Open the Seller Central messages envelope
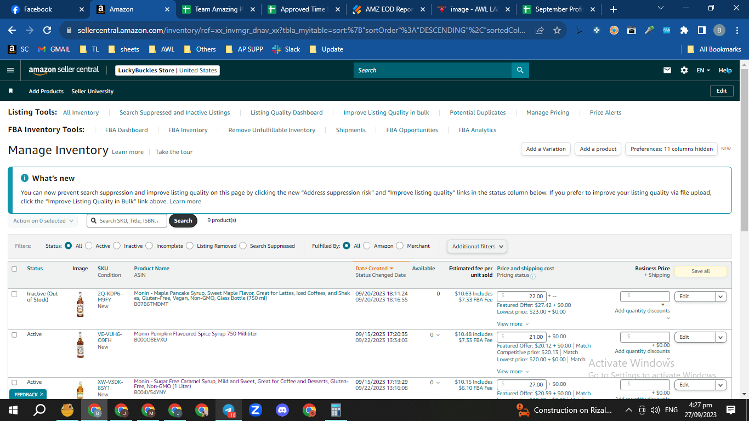 click(x=667, y=70)
